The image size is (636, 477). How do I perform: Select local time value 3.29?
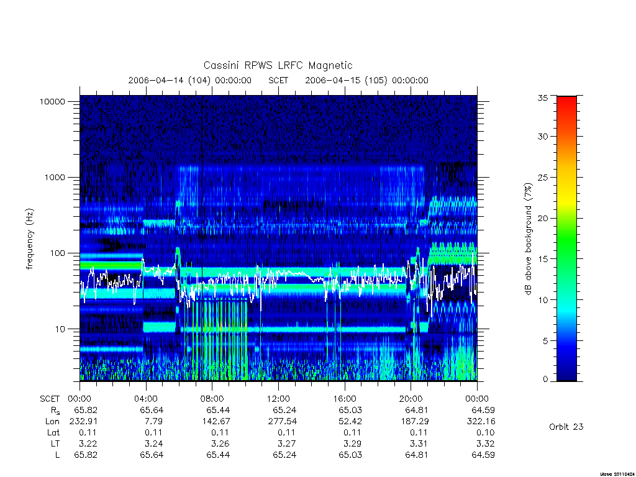(x=353, y=443)
